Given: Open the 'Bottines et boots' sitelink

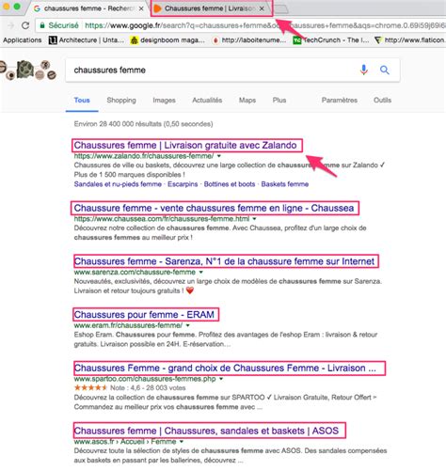Looking at the screenshot, I should [x=230, y=184].
